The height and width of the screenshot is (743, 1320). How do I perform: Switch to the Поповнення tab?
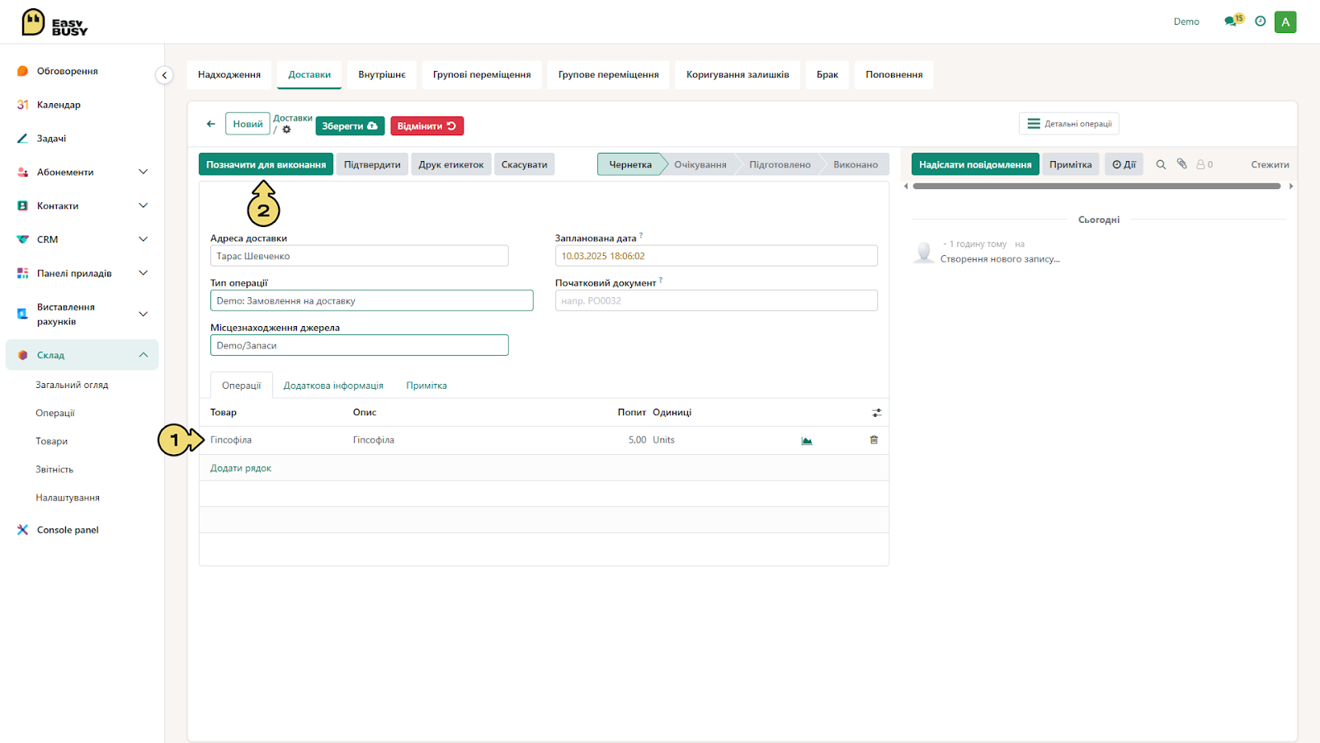[894, 74]
